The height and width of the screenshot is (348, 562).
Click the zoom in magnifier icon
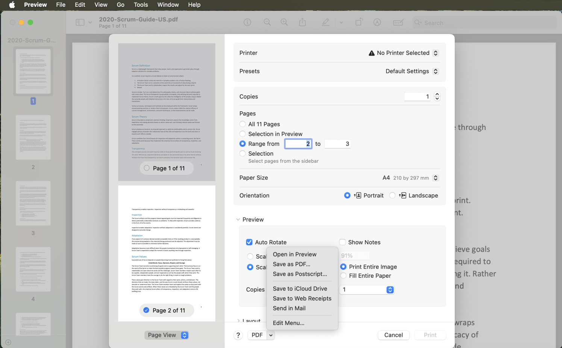[x=284, y=22]
